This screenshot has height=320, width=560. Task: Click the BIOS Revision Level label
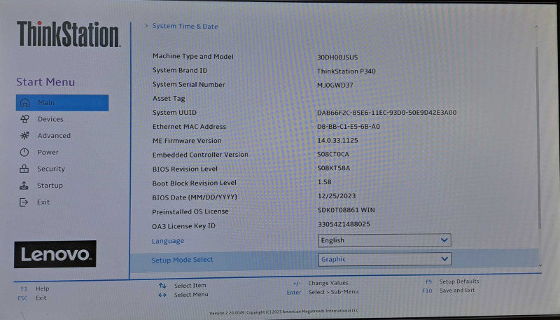(185, 169)
